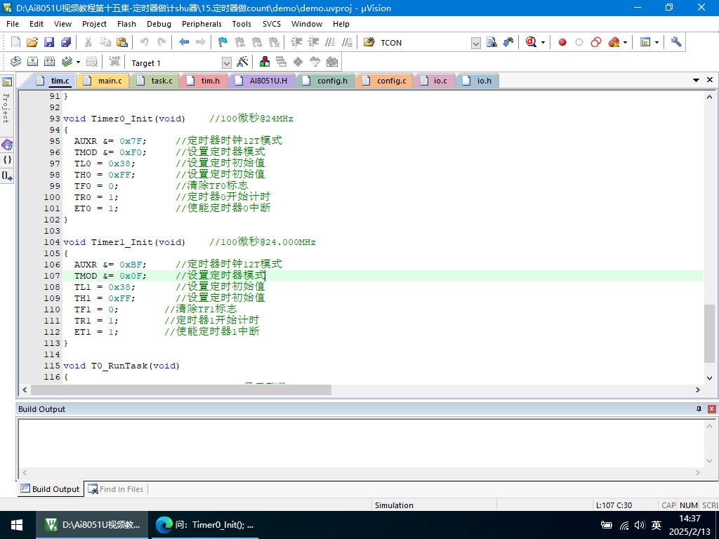Open the SVCS menu
The width and height of the screenshot is (719, 539).
click(x=272, y=24)
